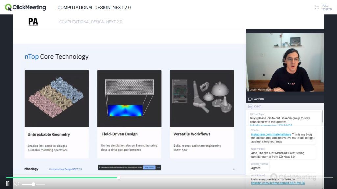Select the CHAT panel header
The image size is (337, 189).
coord(285,107)
